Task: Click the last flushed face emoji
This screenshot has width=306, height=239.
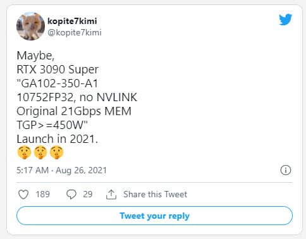Action: 56,152
